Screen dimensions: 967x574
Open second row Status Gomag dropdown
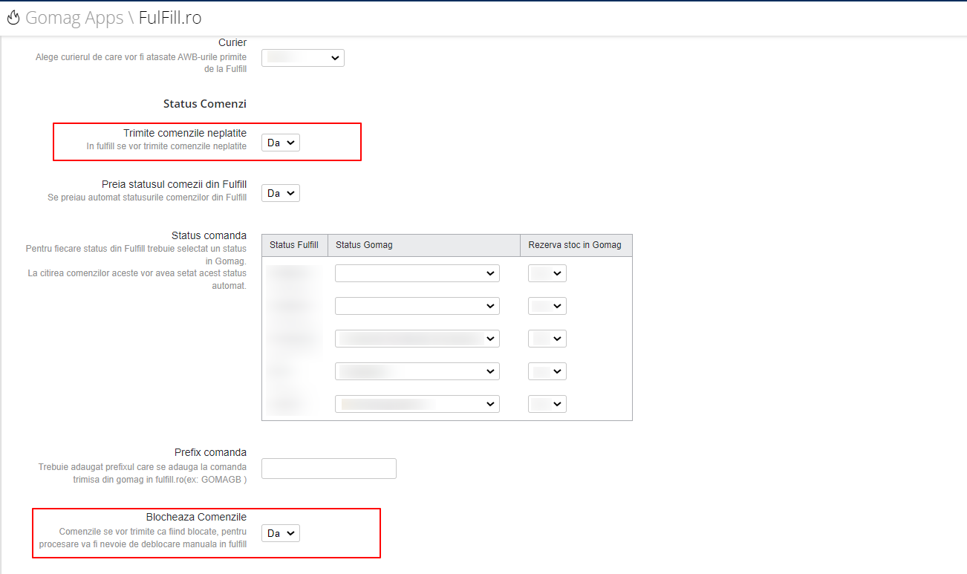tap(417, 306)
